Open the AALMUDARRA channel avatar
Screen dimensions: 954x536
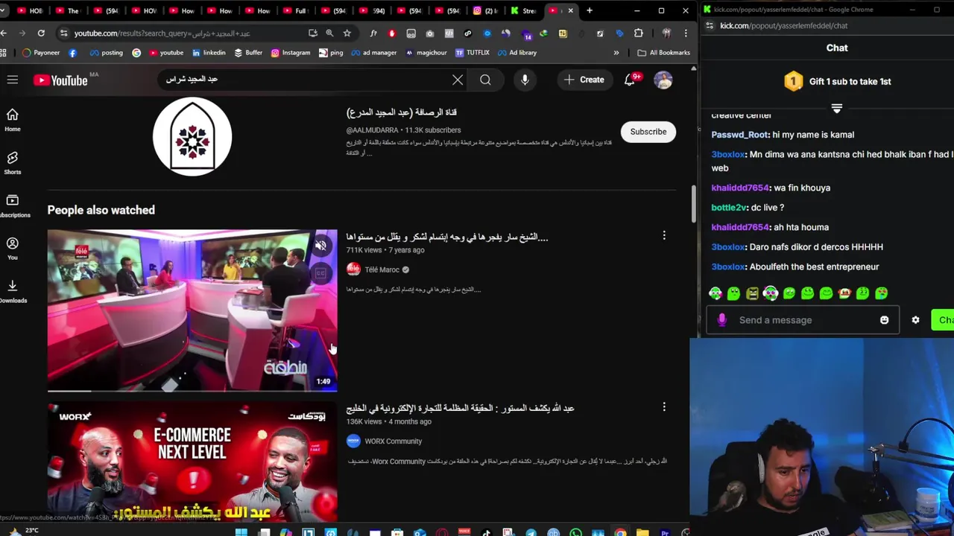point(192,136)
